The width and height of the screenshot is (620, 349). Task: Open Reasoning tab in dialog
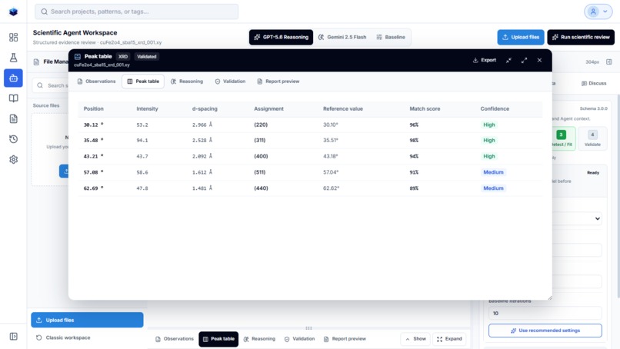click(187, 81)
